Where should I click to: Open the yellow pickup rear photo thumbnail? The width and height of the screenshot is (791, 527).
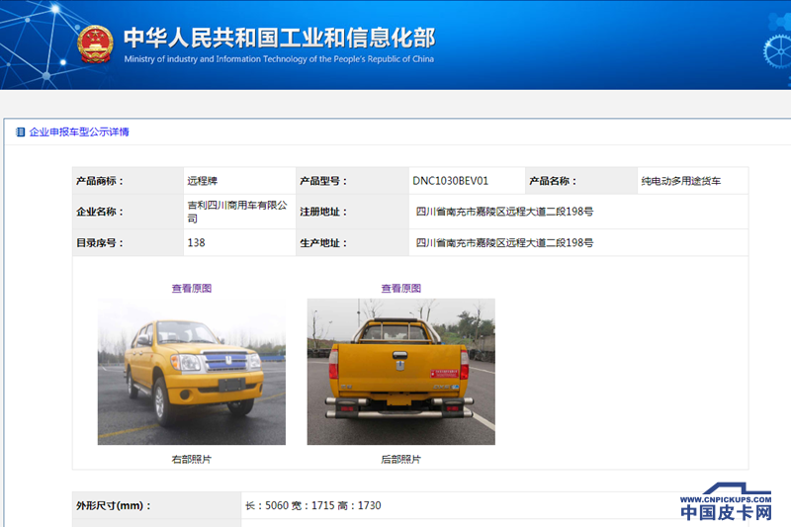click(x=401, y=372)
